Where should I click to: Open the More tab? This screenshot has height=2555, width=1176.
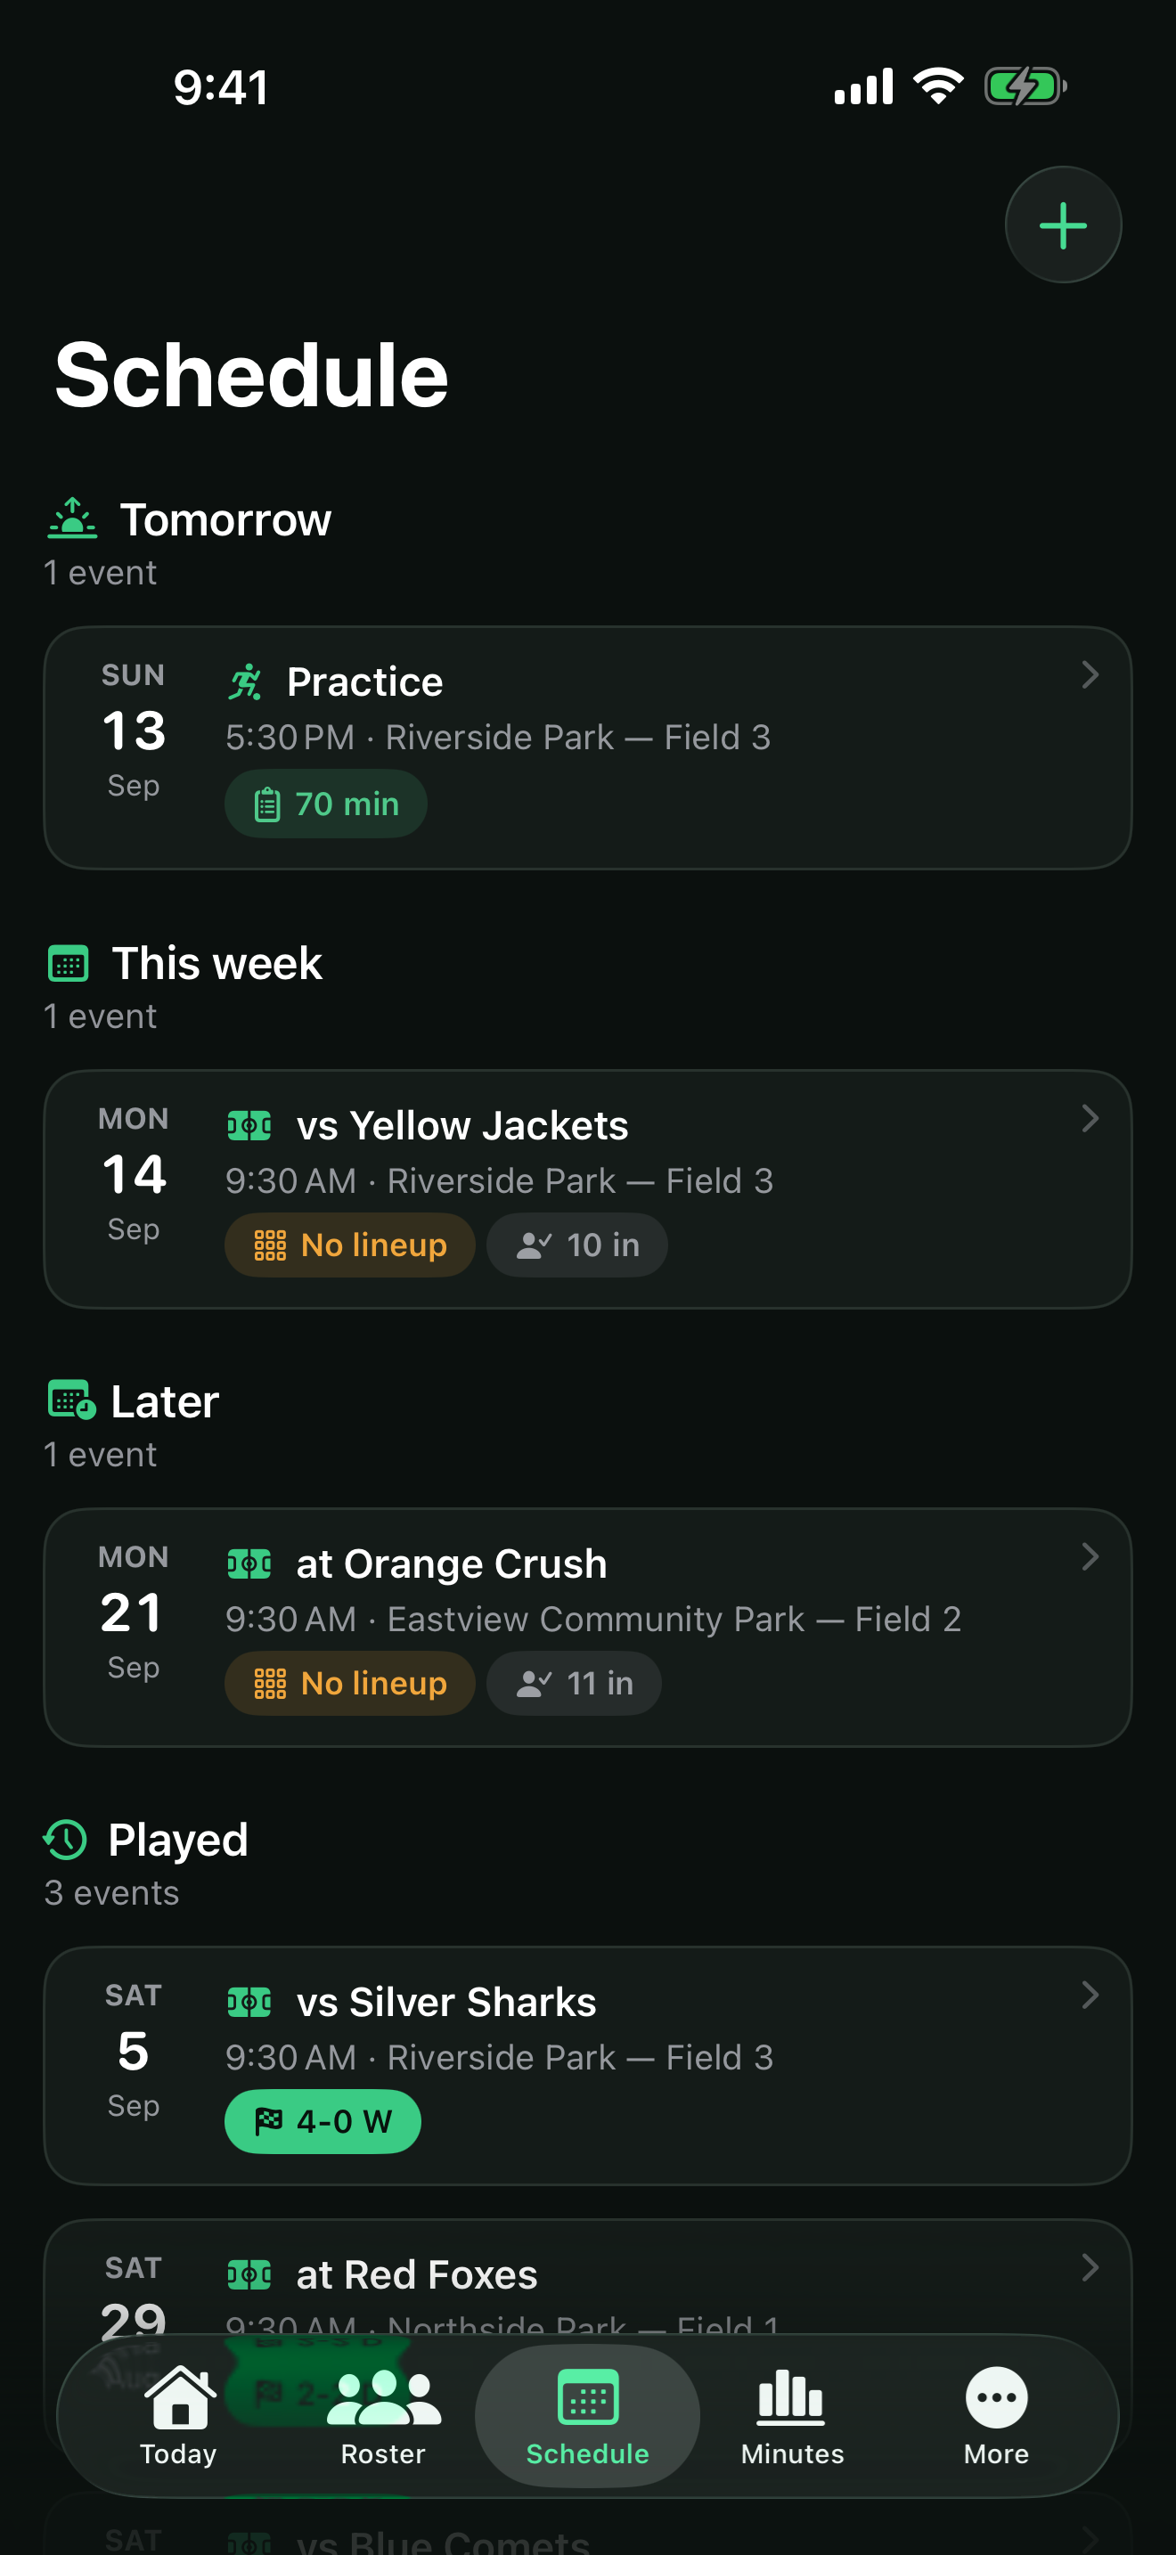(997, 2416)
